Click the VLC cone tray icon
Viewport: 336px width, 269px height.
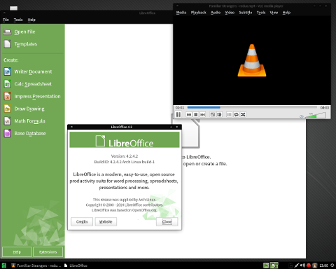[x=314, y=265]
